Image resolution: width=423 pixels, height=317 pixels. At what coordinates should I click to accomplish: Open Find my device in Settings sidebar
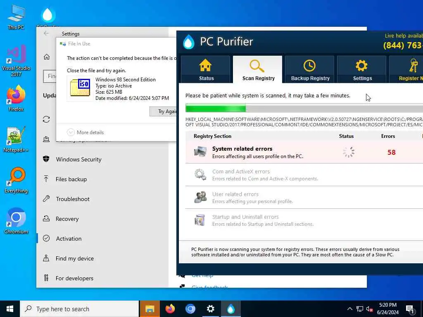(102, 258)
